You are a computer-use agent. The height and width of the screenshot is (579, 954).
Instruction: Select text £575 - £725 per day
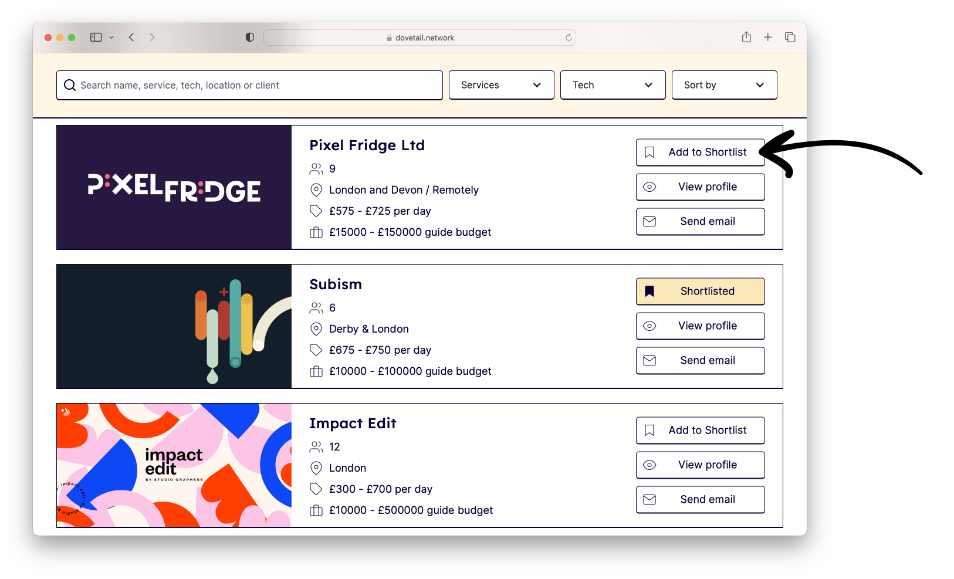(380, 211)
